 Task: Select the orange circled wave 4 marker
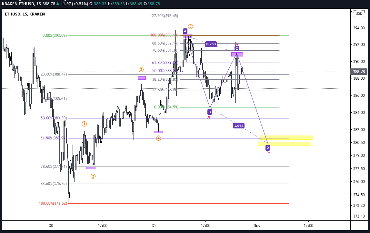click(158, 138)
